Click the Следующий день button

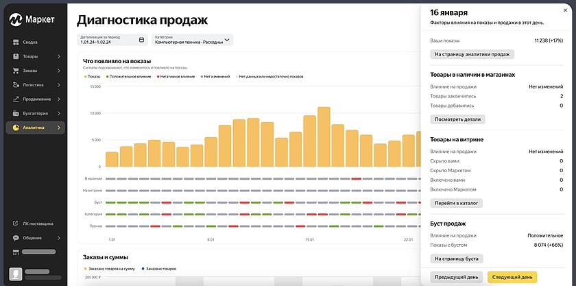click(x=512, y=277)
